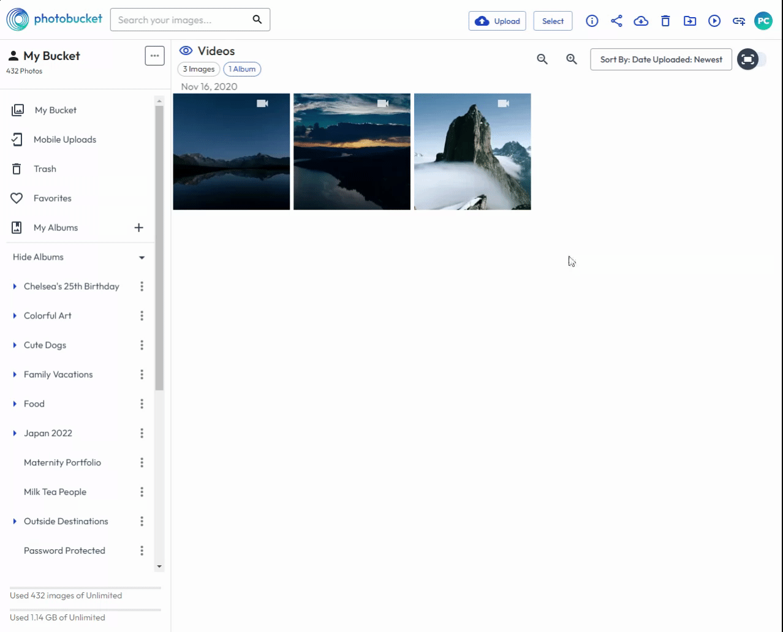Click the cloud download icon

tap(641, 21)
